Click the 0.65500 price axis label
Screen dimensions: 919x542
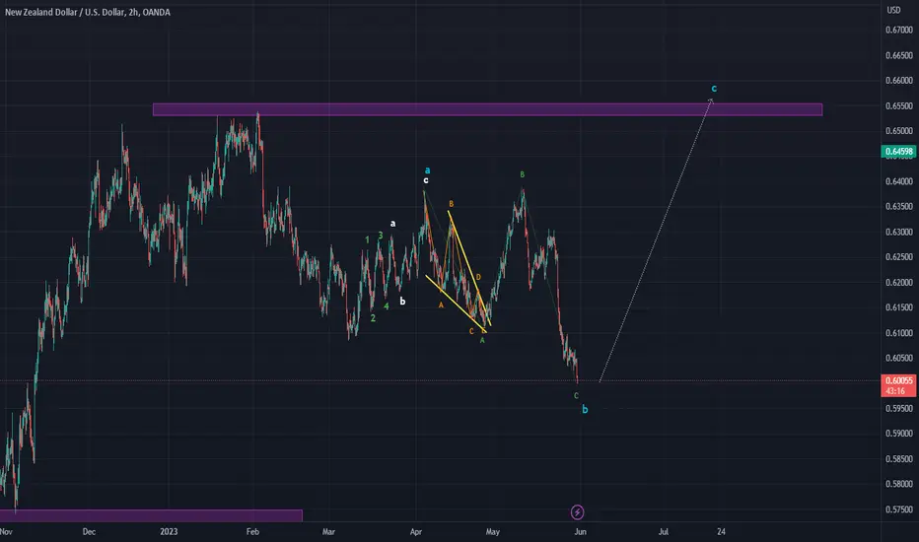click(x=899, y=106)
